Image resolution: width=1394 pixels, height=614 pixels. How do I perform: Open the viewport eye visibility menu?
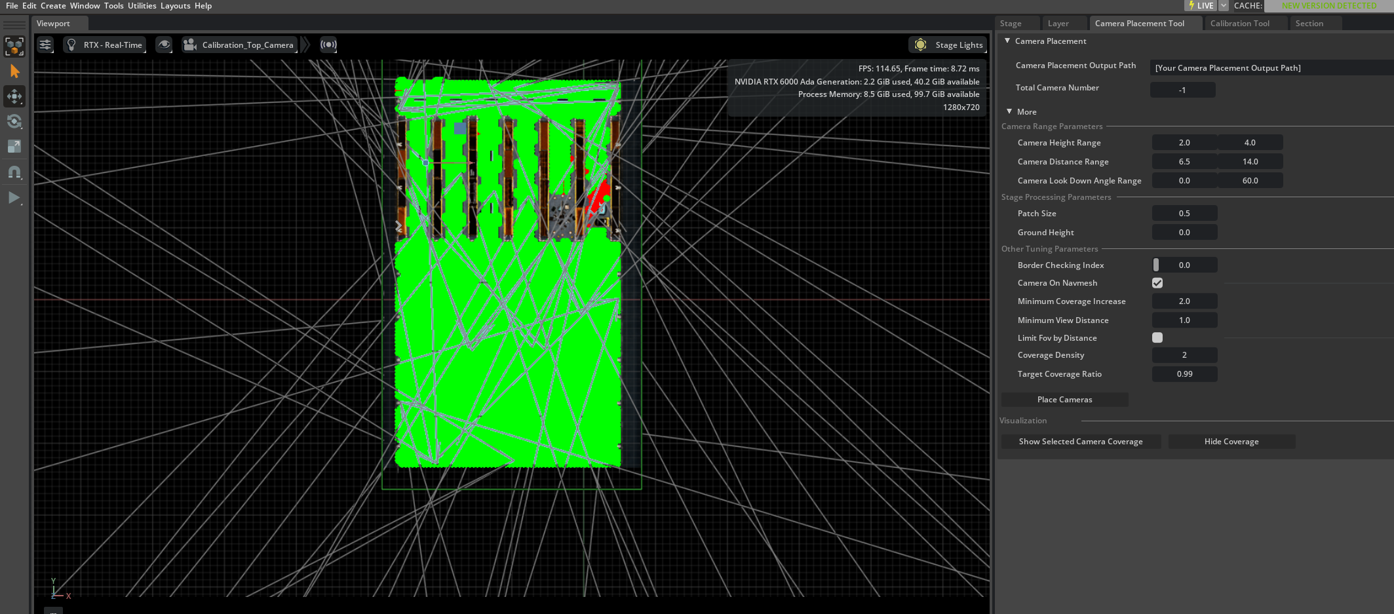[x=164, y=45]
